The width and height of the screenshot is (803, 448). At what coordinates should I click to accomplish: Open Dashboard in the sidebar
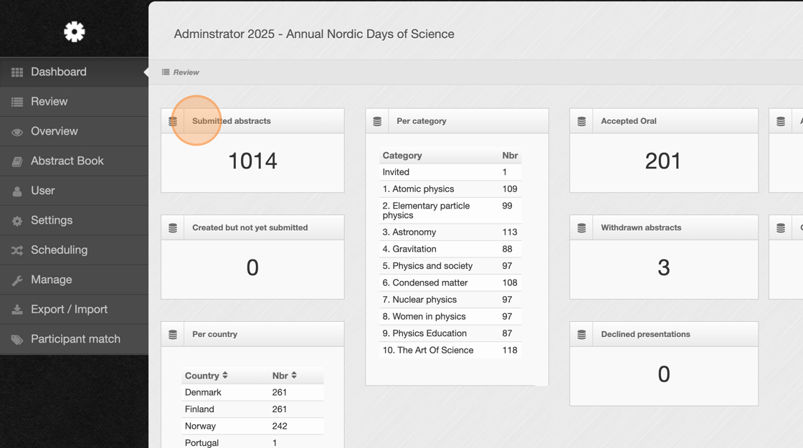coord(75,72)
